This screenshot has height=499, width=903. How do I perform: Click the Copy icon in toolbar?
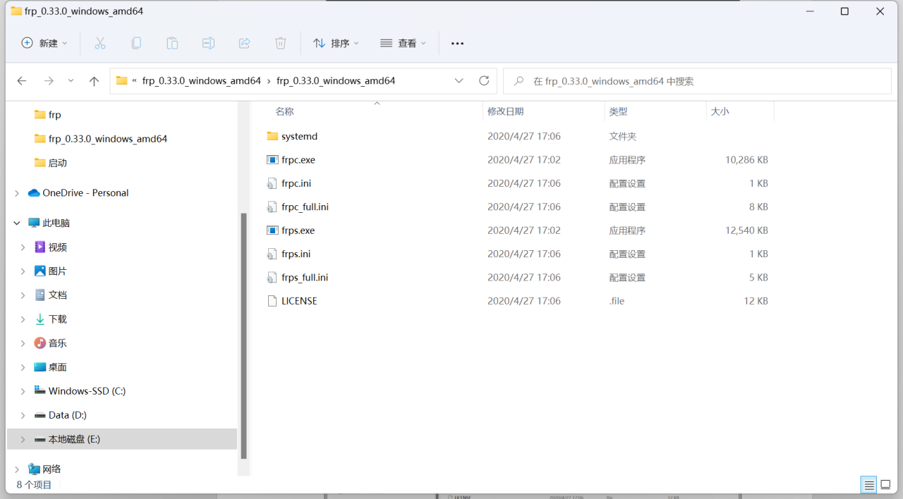tap(136, 43)
